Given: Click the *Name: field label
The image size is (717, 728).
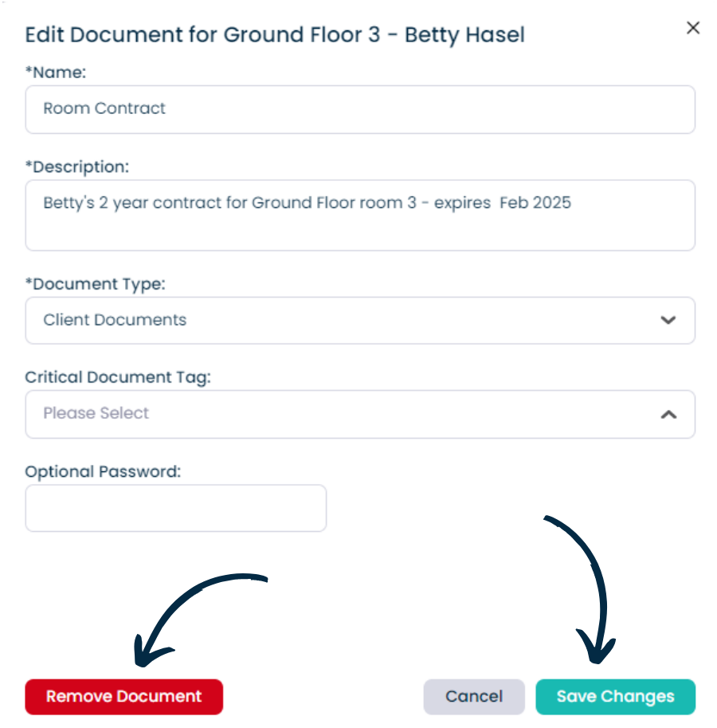Looking at the screenshot, I should coord(56,73).
